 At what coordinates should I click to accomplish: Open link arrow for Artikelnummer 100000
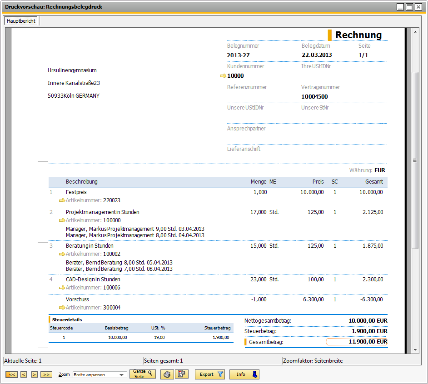pos(62,220)
